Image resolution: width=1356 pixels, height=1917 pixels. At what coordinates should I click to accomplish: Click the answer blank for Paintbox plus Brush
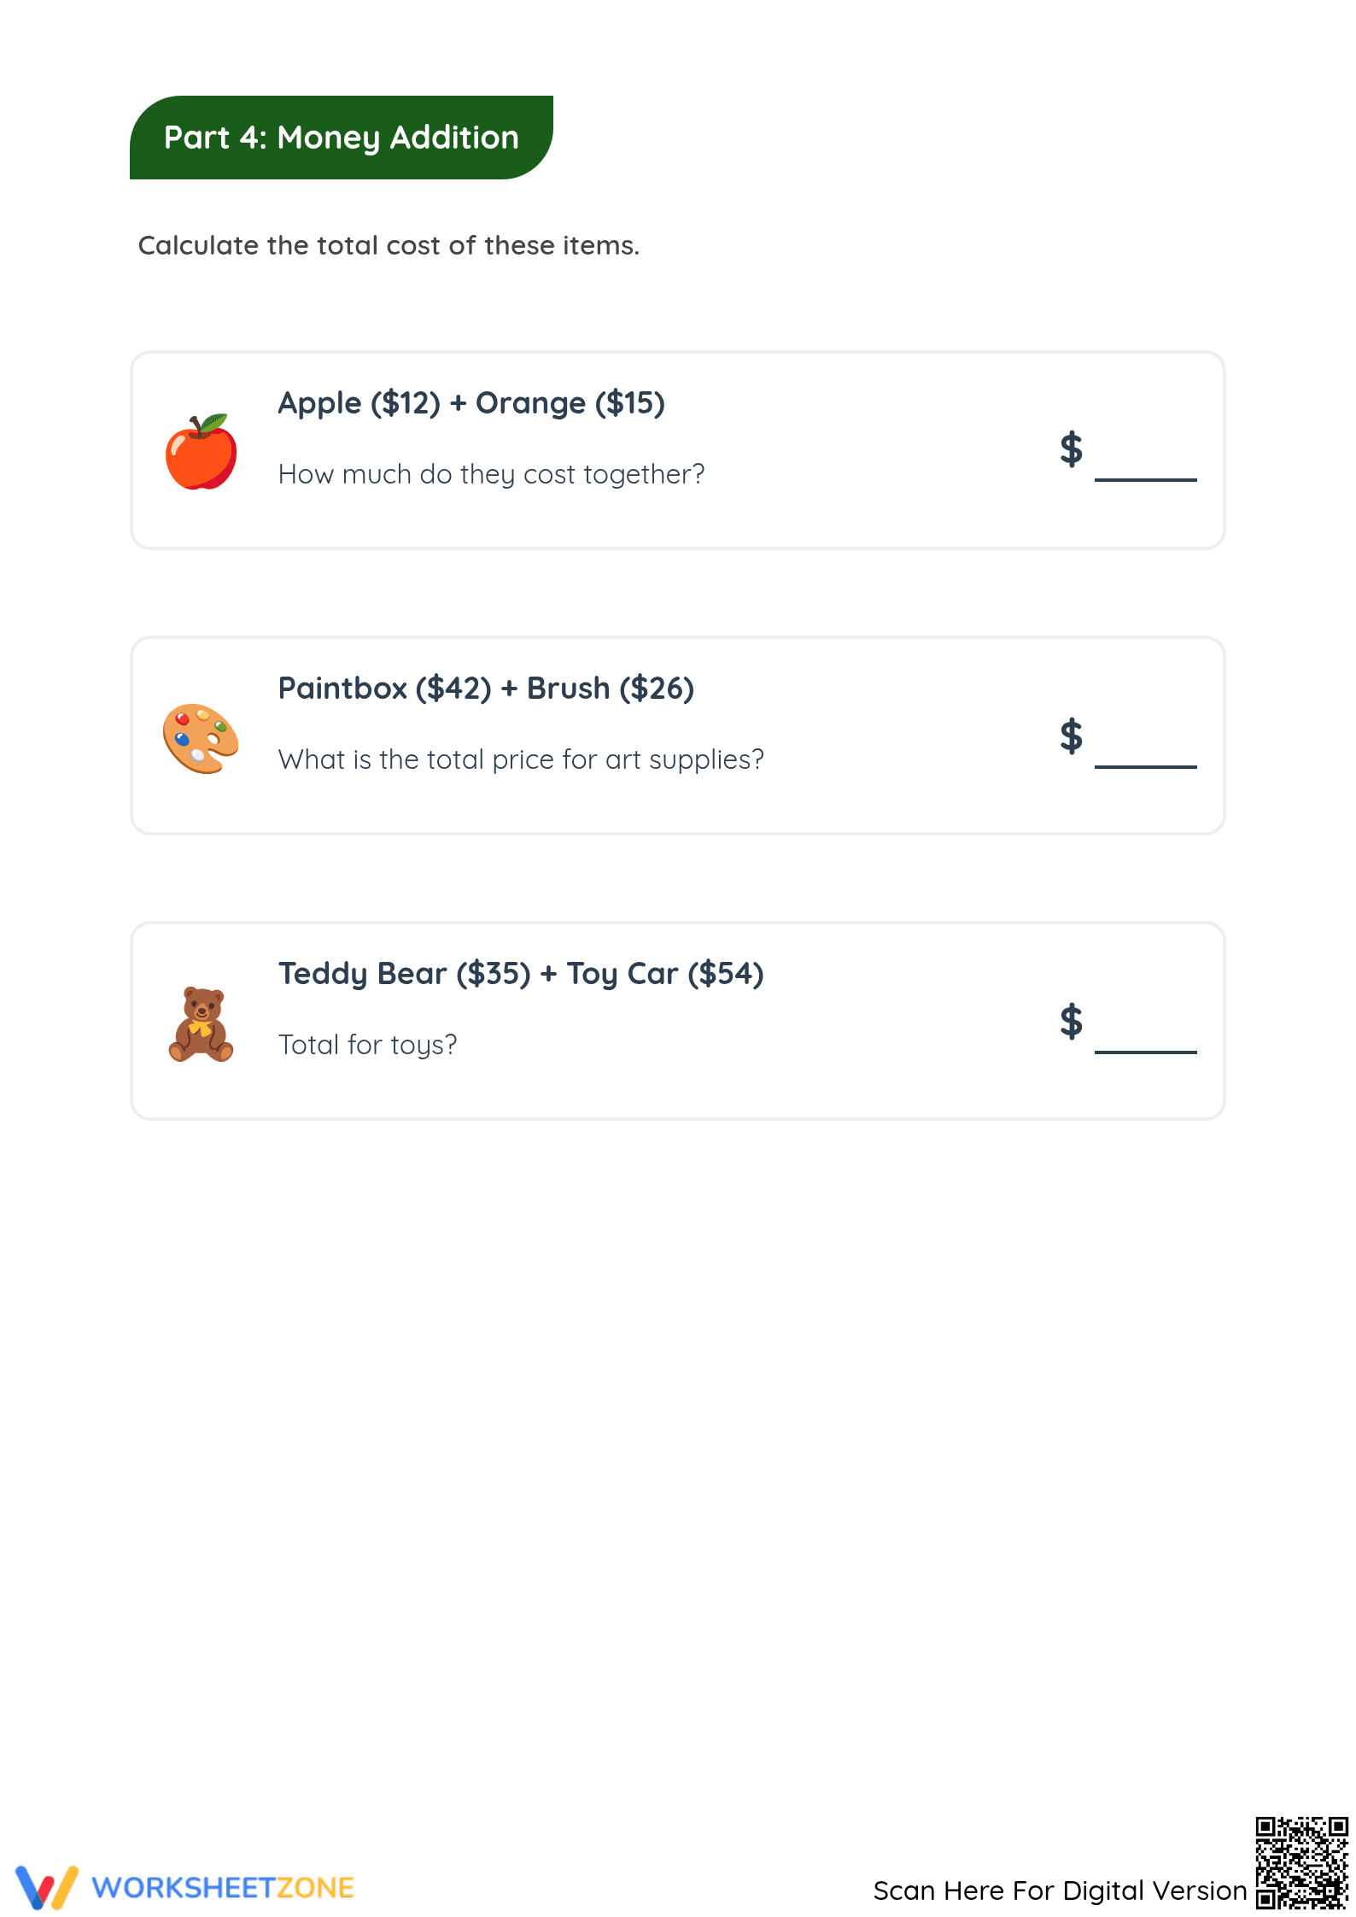1145,766
